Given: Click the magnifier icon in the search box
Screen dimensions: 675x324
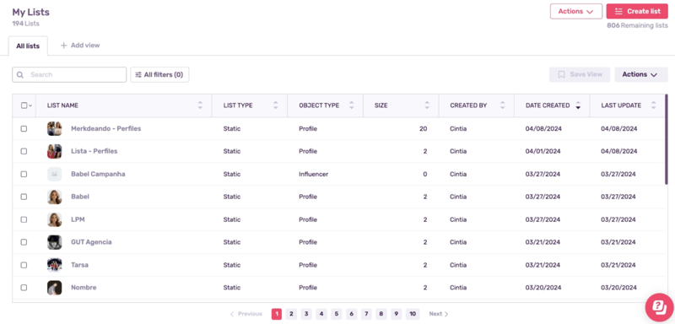Looking at the screenshot, I should (x=20, y=75).
